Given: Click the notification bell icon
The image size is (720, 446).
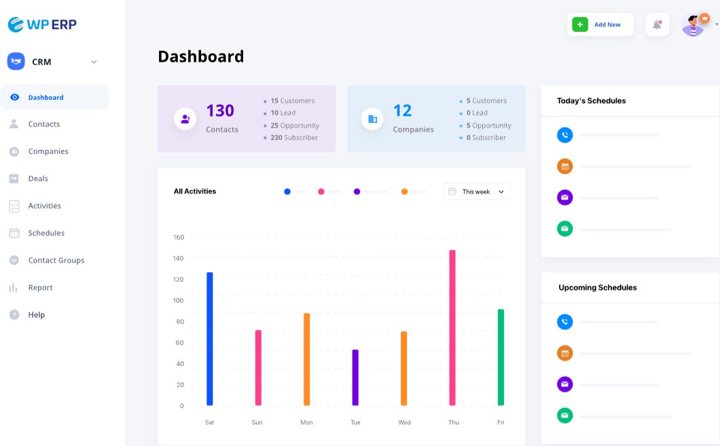Looking at the screenshot, I should (x=657, y=25).
